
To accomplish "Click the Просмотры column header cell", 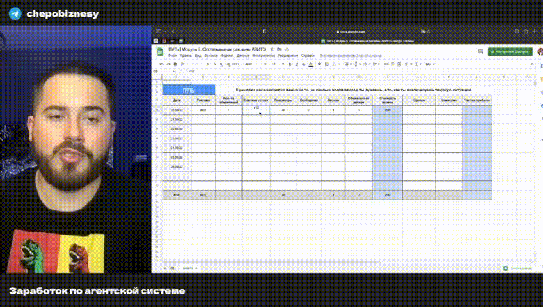I will point(283,100).
